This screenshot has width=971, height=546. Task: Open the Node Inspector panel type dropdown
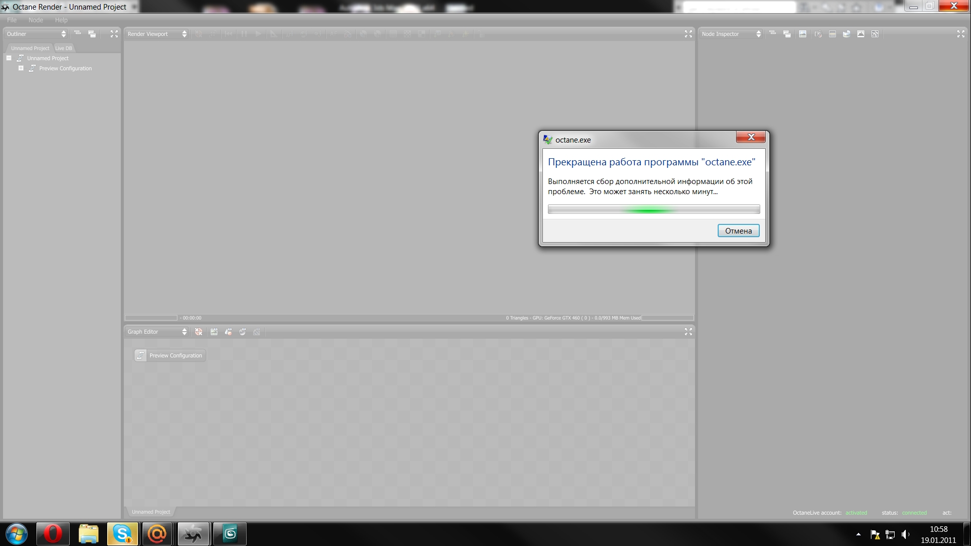click(x=731, y=34)
